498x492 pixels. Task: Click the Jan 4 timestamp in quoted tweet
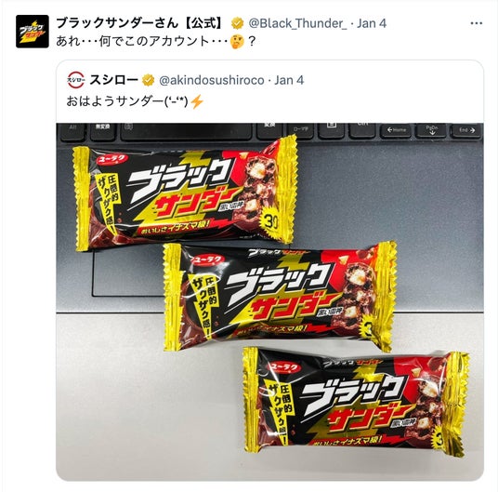289,80
